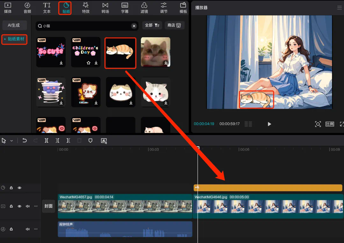Open the 全部 filter dropdown
Viewport: 344px width, 243px height.
coord(152,25)
